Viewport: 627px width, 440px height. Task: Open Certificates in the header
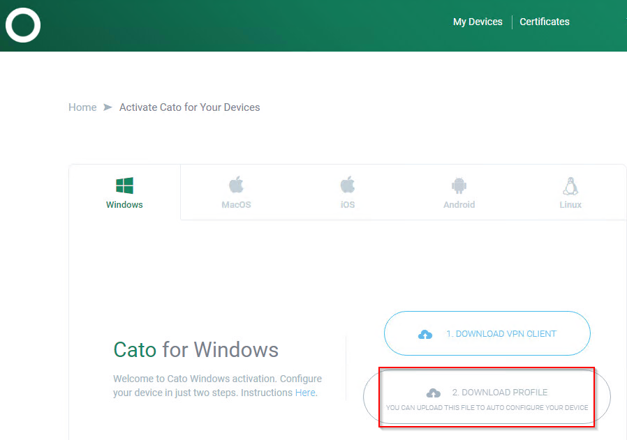[544, 22]
